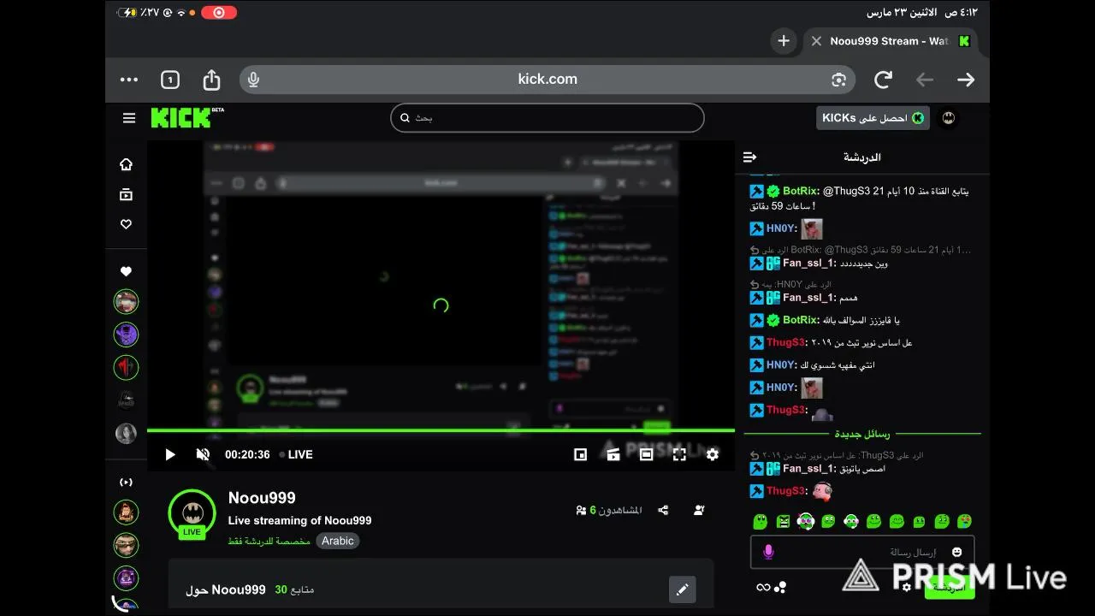Open a new browser tab
The image size is (1095, 616).
click(784, 40)
